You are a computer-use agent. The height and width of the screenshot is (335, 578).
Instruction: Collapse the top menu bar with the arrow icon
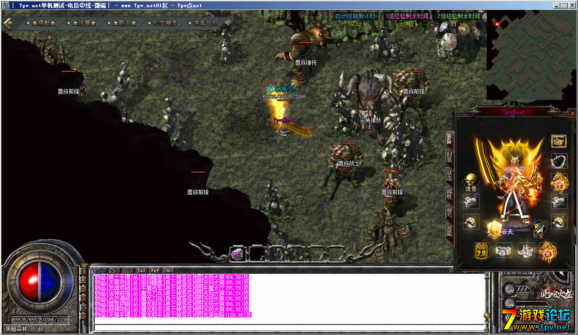8,22
